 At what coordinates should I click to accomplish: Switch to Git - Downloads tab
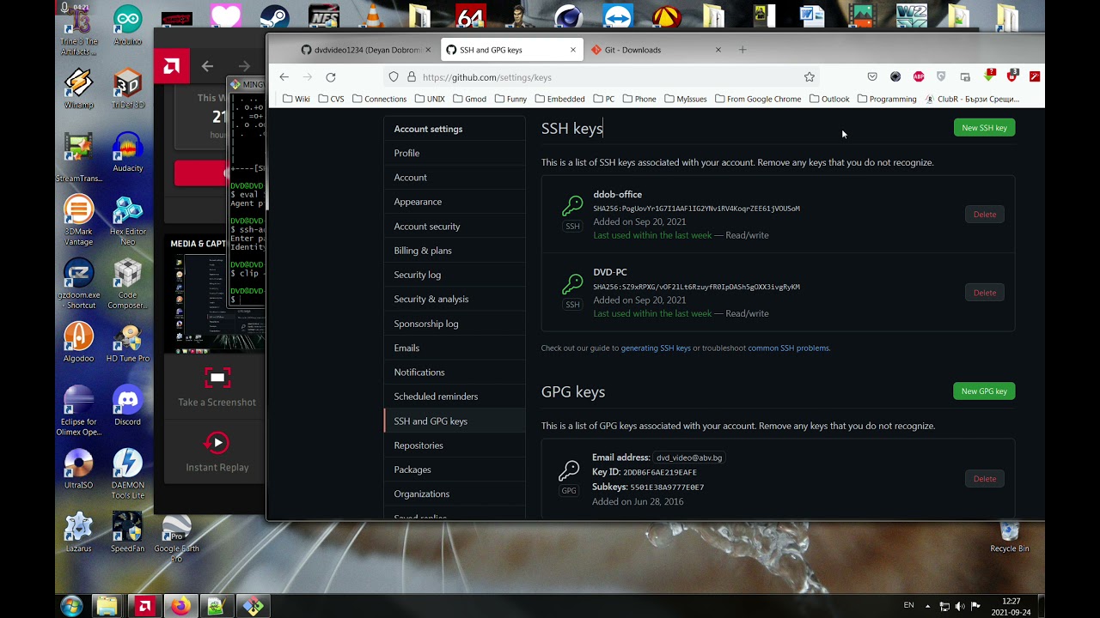coord(657,50)
